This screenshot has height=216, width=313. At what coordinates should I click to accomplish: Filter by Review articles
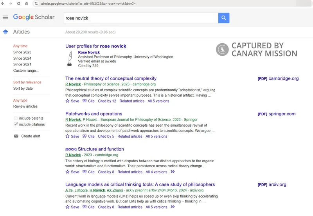25,106
